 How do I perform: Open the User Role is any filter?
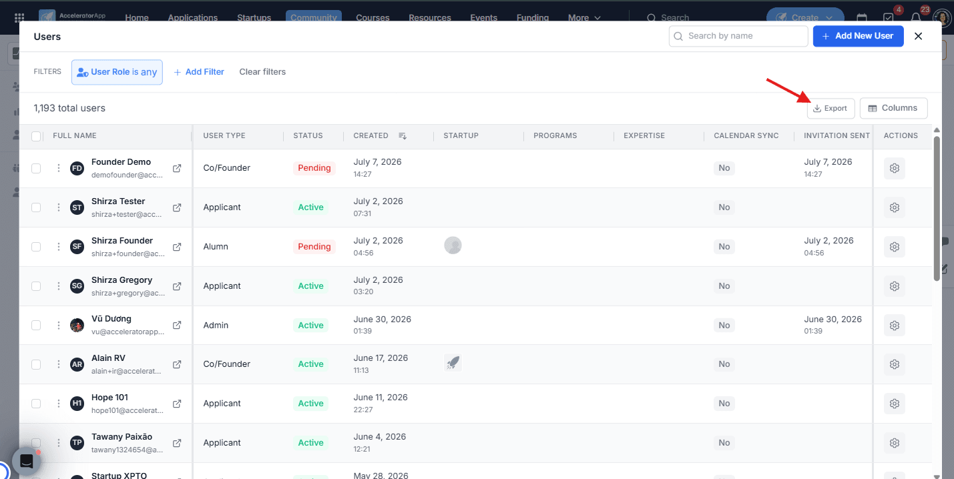click(117, 72)
